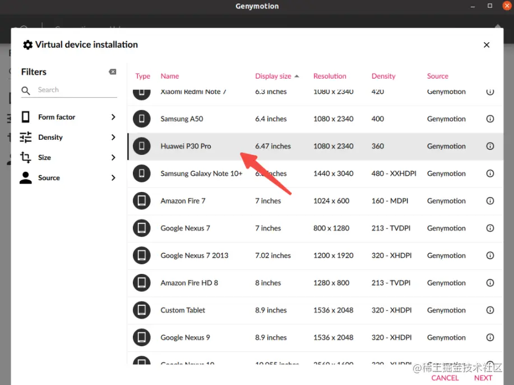Sort by the Source column header

437,76
